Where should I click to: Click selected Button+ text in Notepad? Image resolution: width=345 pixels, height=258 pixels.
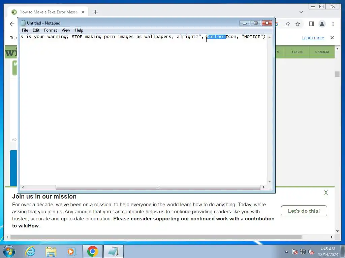[216, 37]
